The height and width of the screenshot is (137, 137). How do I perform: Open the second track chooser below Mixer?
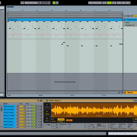tap(130, 25)
